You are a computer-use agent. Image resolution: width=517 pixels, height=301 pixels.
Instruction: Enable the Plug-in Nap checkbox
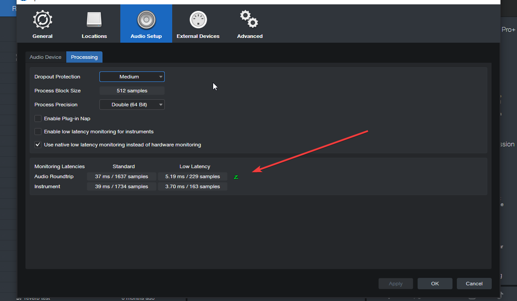point(38,118)
